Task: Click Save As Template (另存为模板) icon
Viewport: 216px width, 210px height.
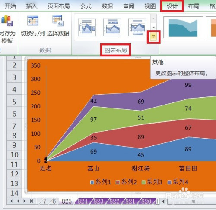Action: (x=7, y=21)
